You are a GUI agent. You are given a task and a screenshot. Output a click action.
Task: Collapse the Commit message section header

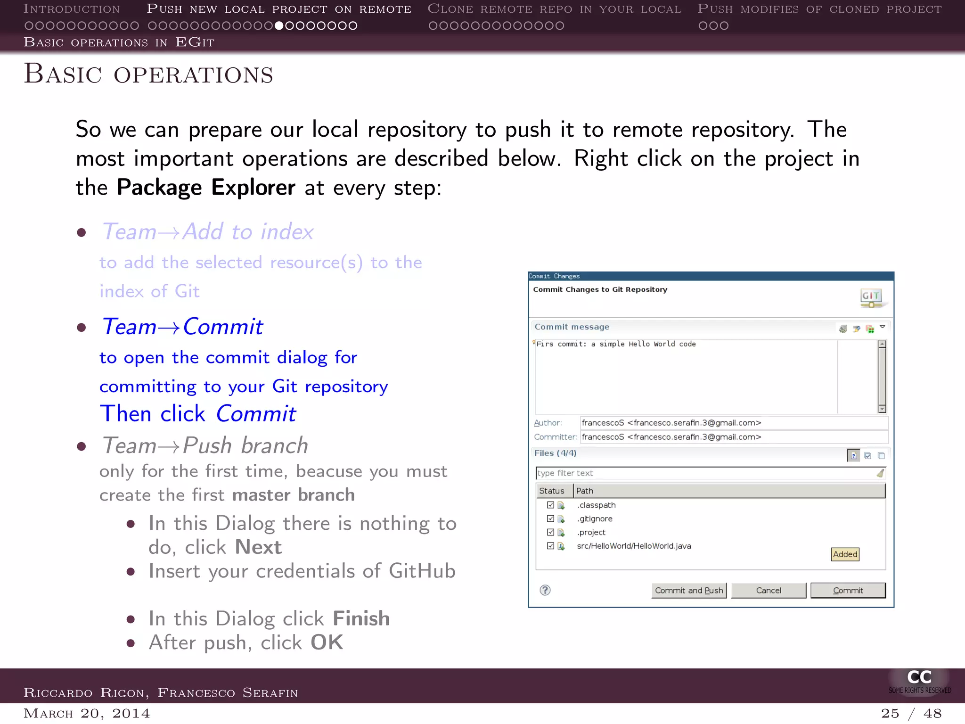pyautogui.click(x=572, y=327)
